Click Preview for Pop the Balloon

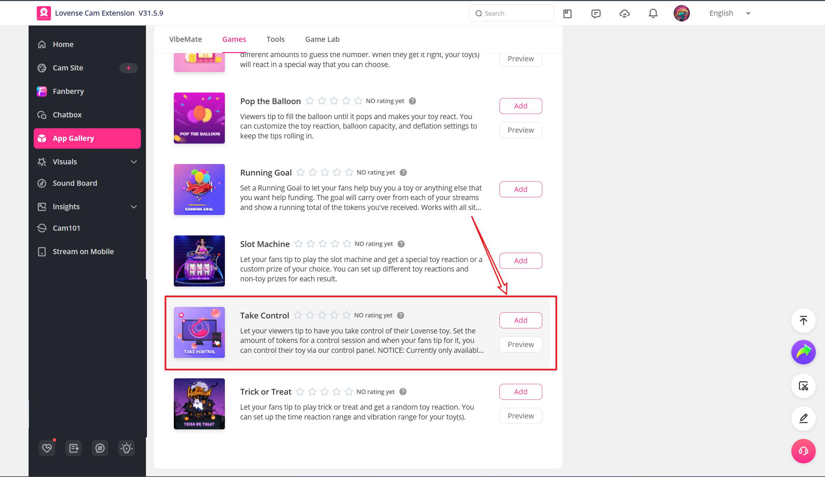tap(521, 130)
